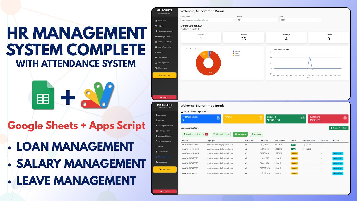Select the green Payments tab
The height and width of the screenshot is (201, 357).
[x=240, y=134]
